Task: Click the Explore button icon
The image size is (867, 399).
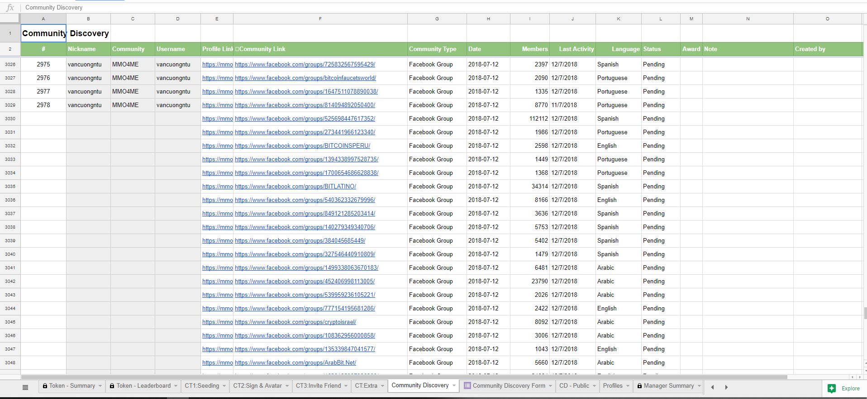Action: (x=832, y=389)
